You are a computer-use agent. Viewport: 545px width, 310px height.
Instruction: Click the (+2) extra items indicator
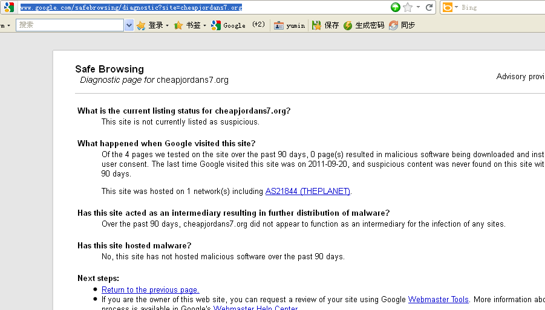click(x=258, y=25)
